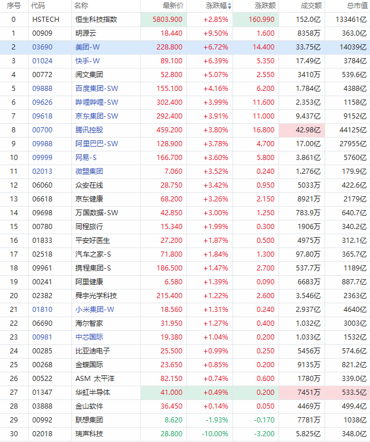This screenshot has width=370, height=442.
Task: Click 腾讯控股 turnover 42.98亿
Action: 308,130
